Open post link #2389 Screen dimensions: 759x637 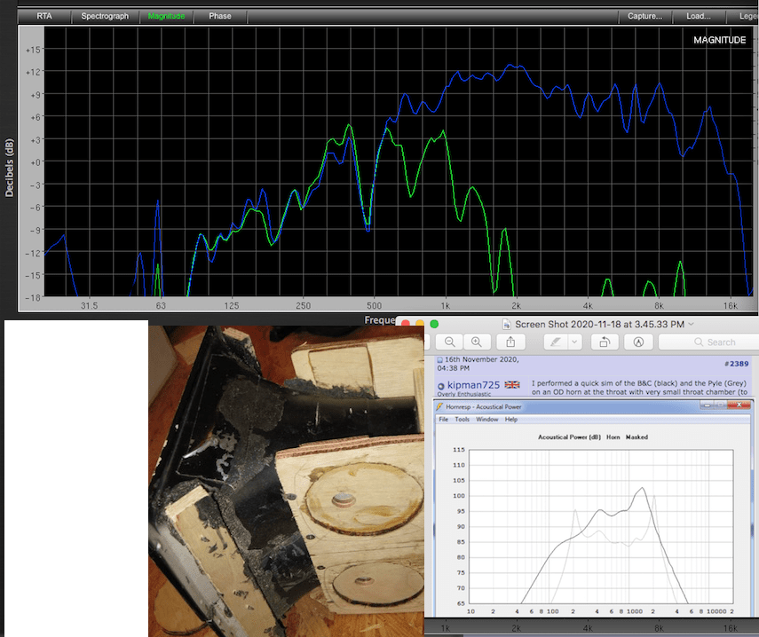tap(736, 364)
